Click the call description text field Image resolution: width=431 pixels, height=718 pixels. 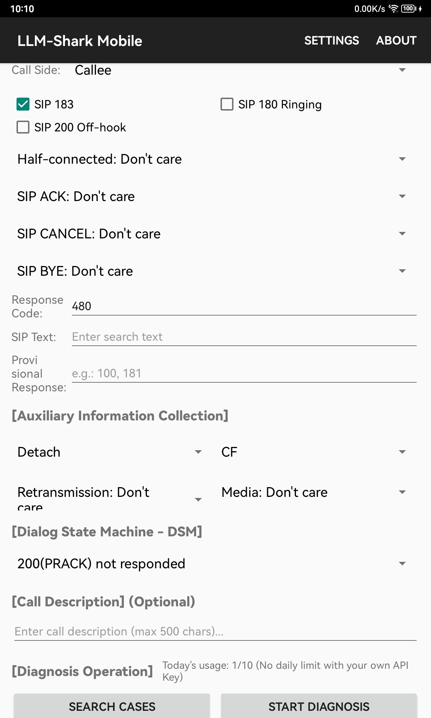(215, 631)
